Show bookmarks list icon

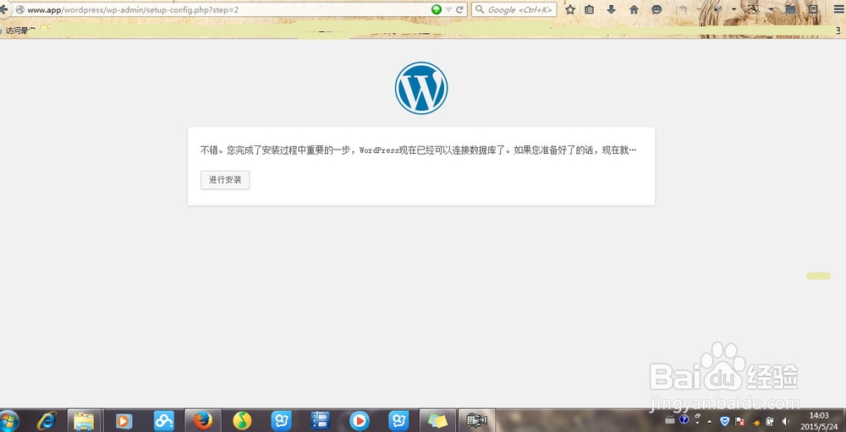589,9
